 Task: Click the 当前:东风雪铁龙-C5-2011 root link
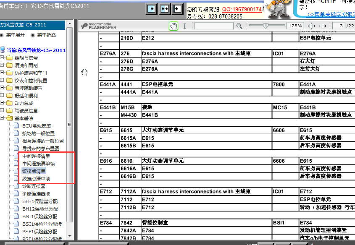click(36, 50)
